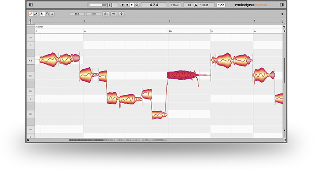Open the Note Leveling macro
The image size is (314, 171).
[x=121, y=14]
